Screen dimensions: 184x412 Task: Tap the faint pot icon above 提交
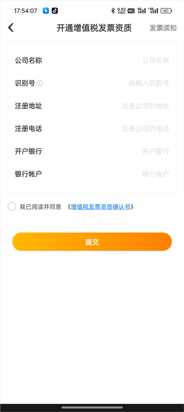92,221
